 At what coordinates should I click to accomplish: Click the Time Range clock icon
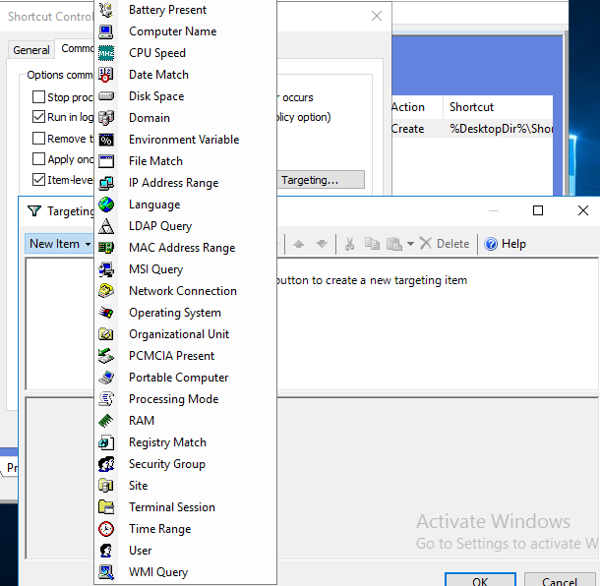click(106, 529)
